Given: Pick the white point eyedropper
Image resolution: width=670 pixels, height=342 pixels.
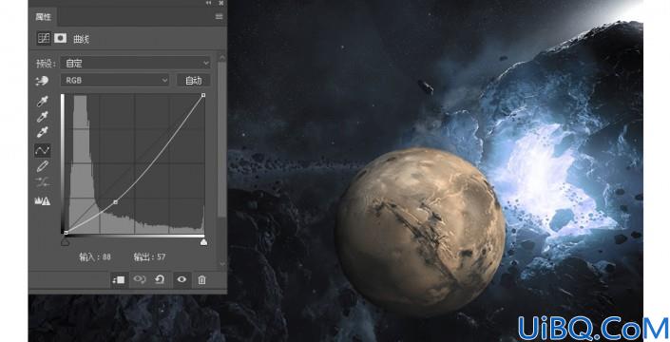Looking at the screenshot, I should (x=43, y=132).
